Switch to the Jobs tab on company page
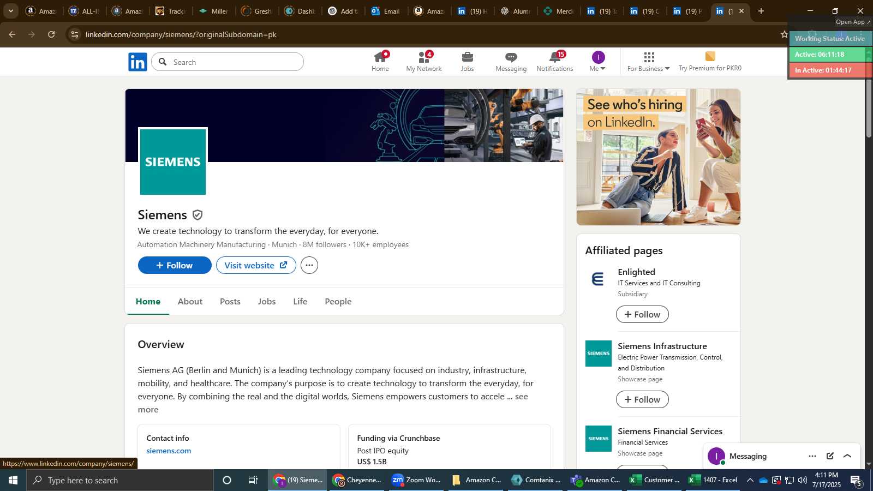 tap(267, 301)
